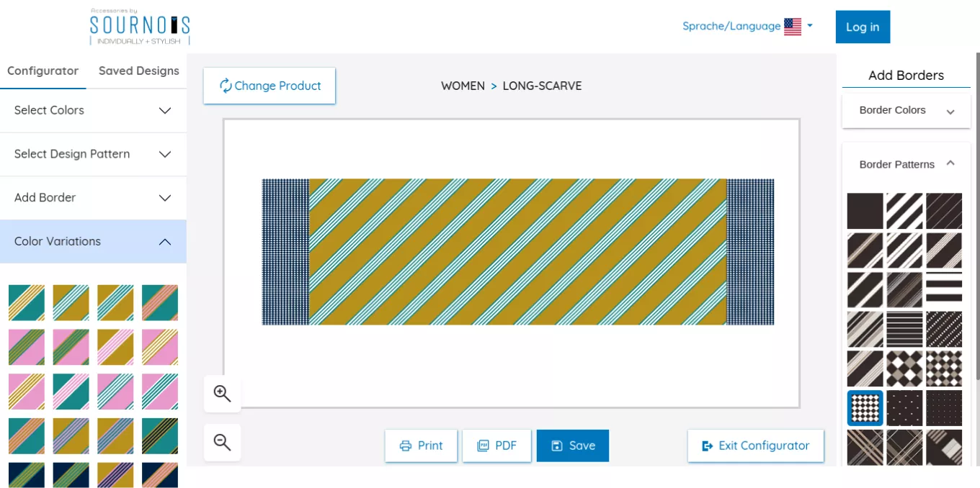The image size is (980, 488).
Task: Click the scarf design preview image
Action: [x=517, y=252]
